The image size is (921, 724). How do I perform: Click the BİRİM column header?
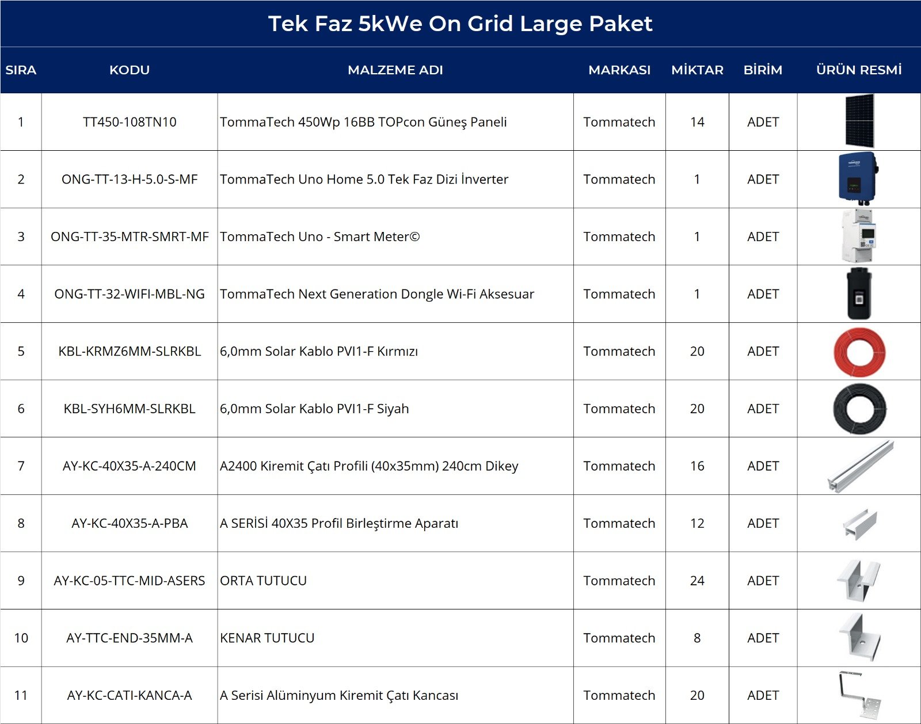click(x=763, y=70)
